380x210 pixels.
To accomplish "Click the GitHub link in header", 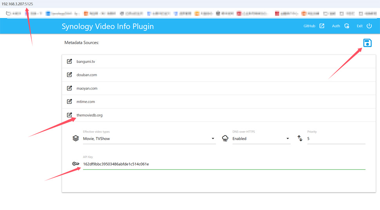I will [x=309, y=26].
